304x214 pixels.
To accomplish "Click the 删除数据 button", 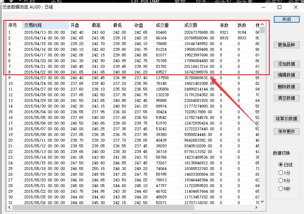I will (x=287, y=87).
